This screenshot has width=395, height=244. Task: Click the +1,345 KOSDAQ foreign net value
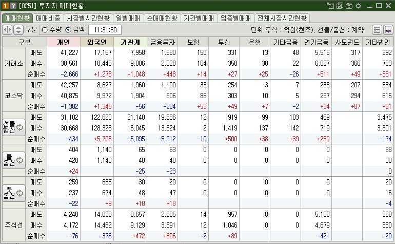click(103, 106)
